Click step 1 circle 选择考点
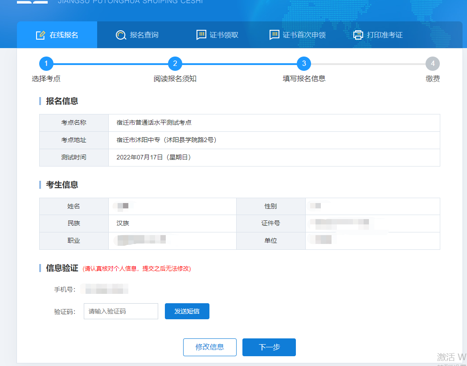467x366 pixels. coord(46,64)
